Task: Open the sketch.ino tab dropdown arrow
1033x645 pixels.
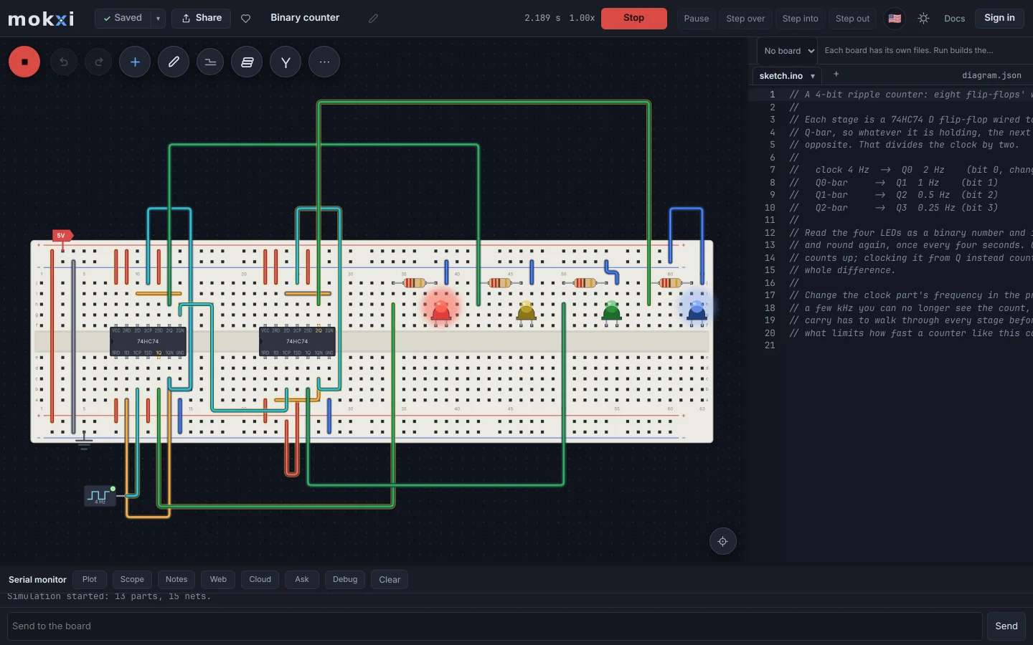Action: point(813,76)
